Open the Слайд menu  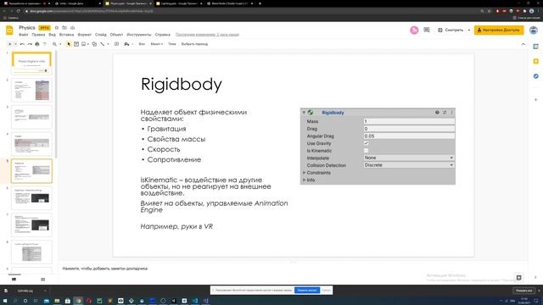100,35
